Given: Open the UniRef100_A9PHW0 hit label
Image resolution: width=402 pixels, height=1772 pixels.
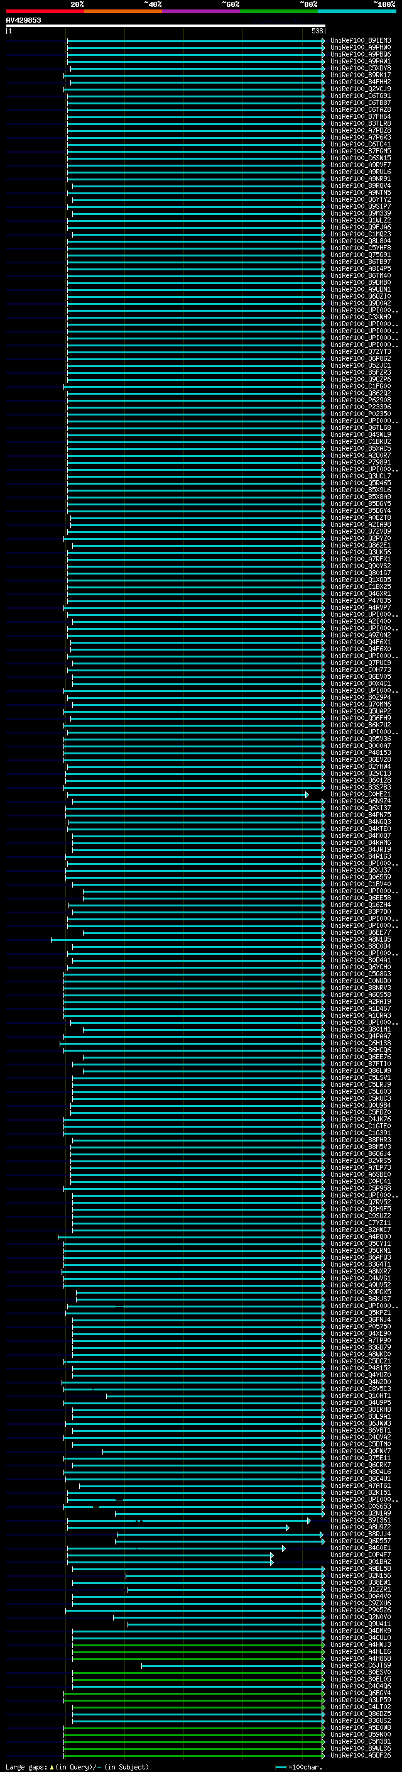Looking at the screenshot, I should [361, 48].
